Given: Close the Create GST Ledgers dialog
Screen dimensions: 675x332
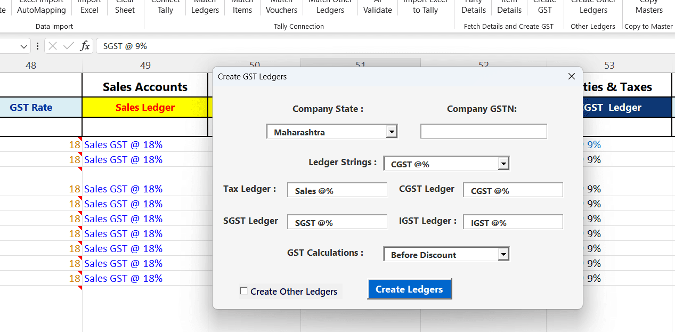Looking at the screenshot, I should [571, 76].
